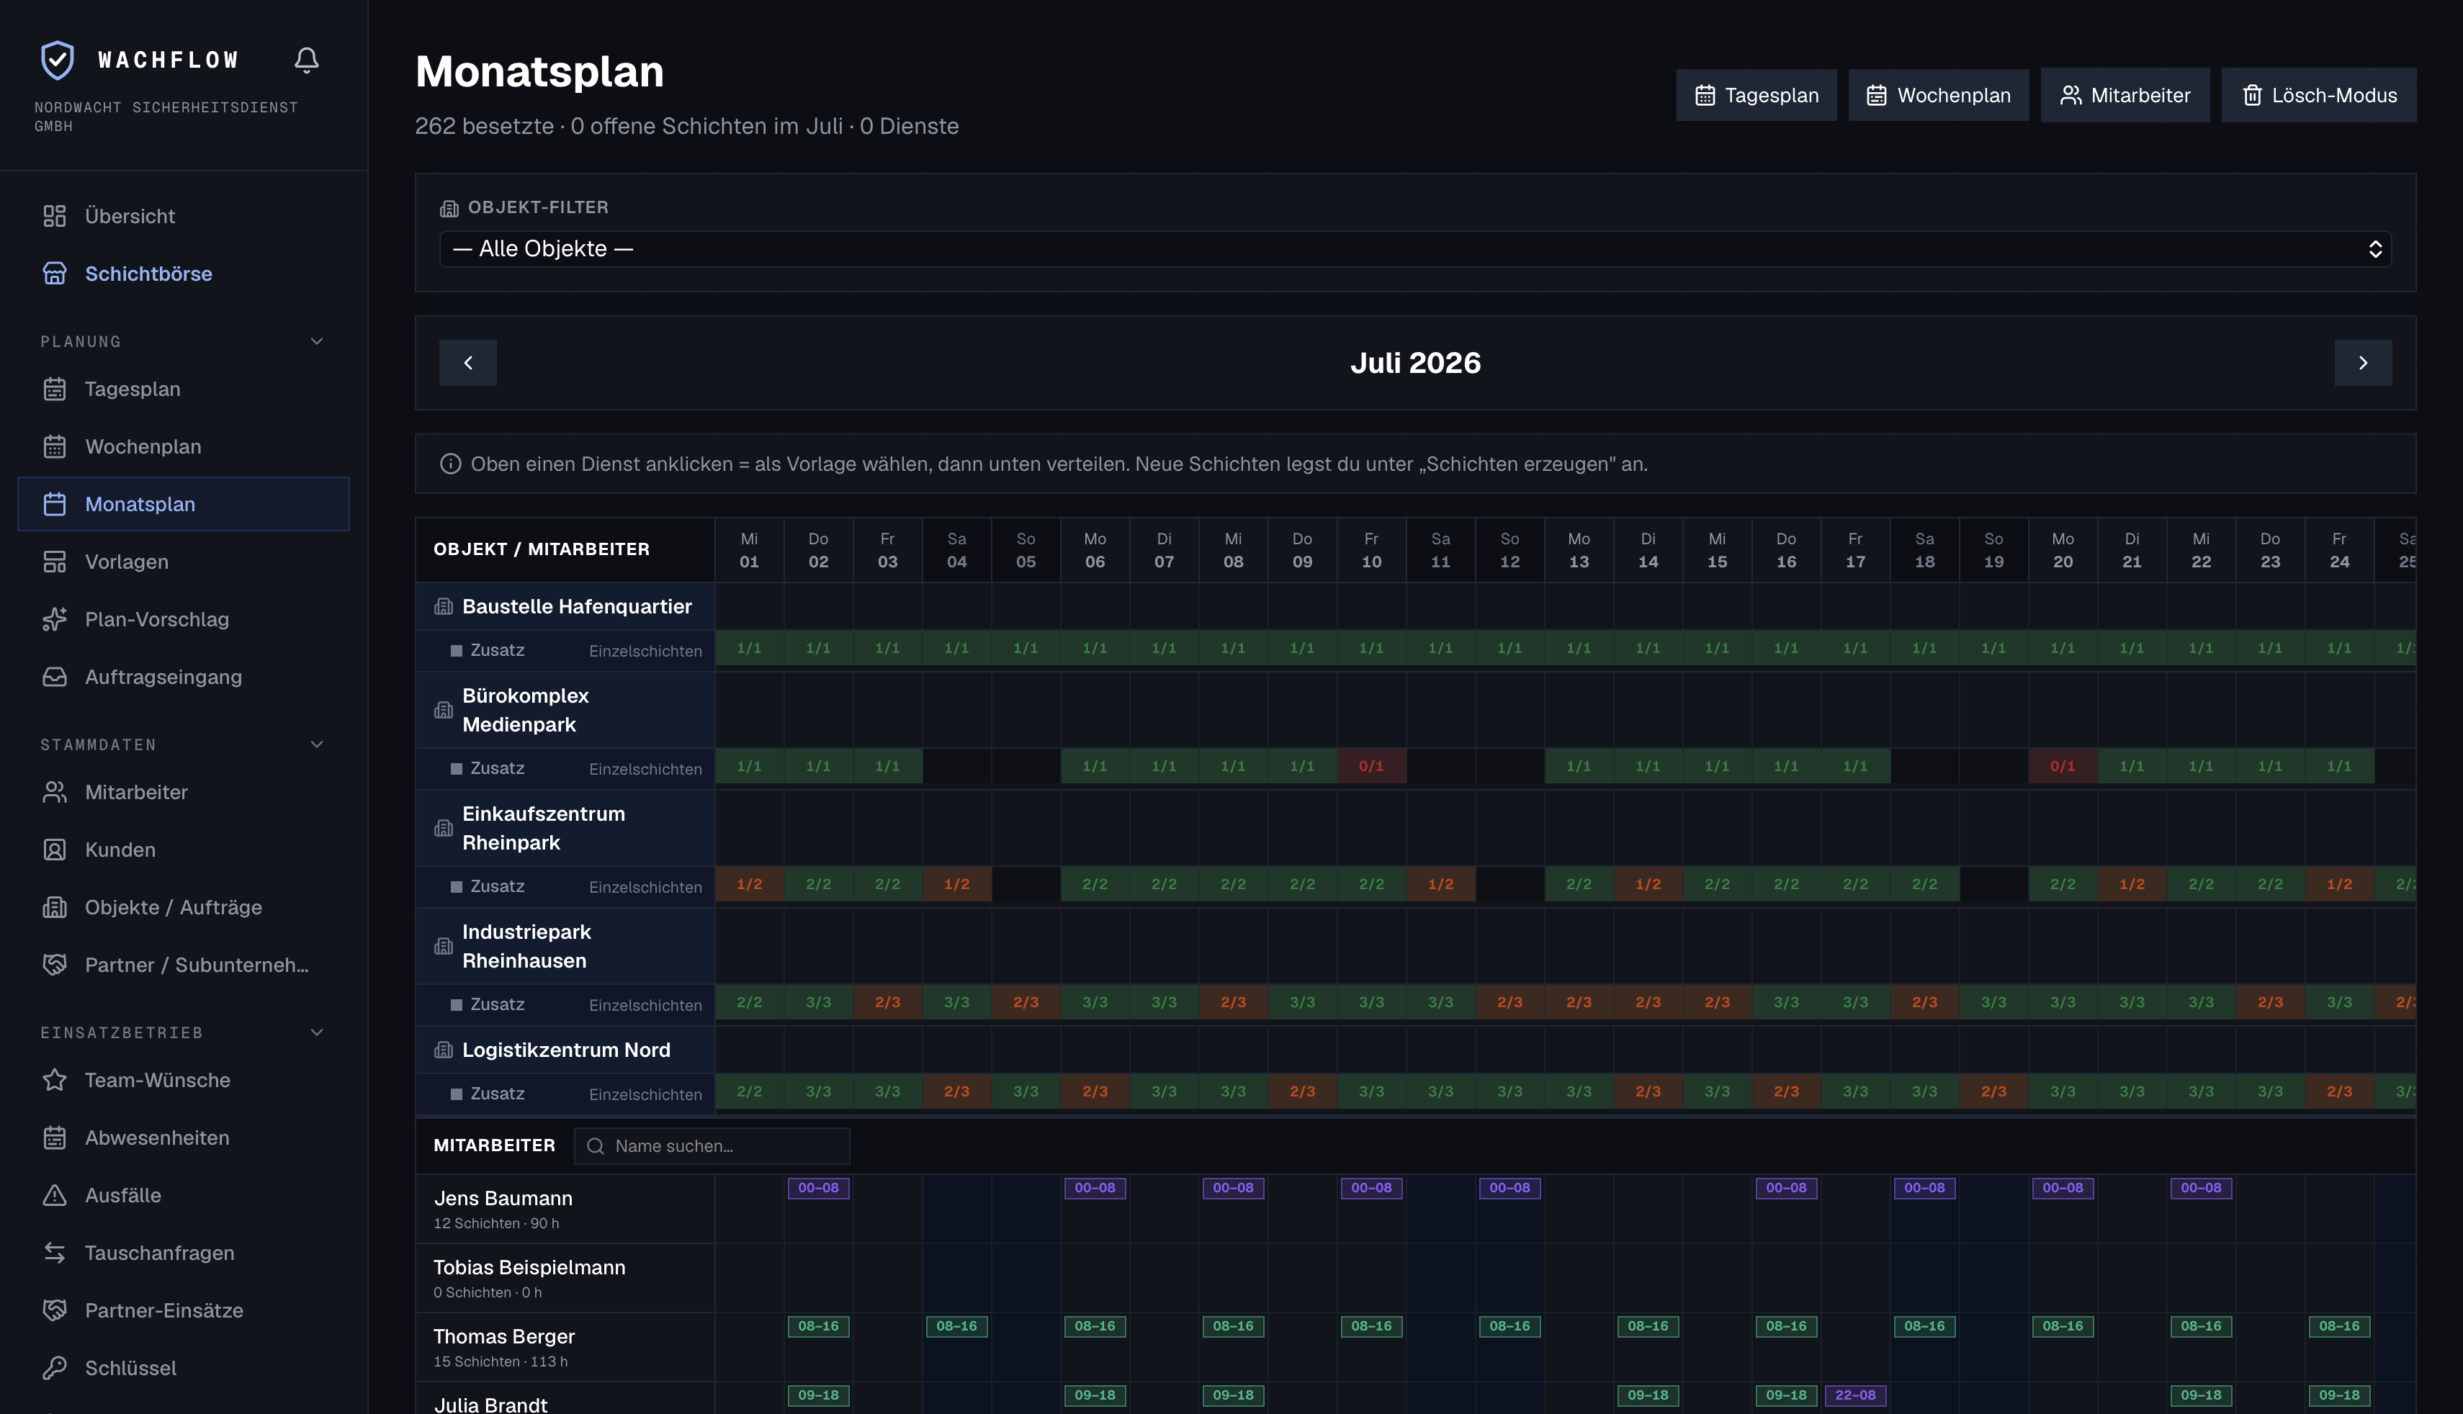
Task: Click the info icon in the hint bar
Action: tap(451, 464)
